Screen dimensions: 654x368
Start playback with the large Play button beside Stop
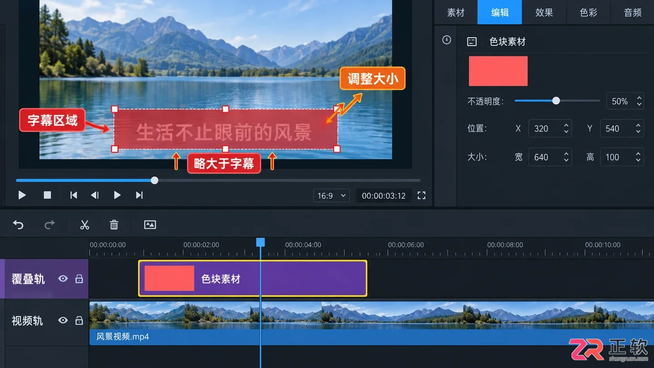(x=22, y=195)
